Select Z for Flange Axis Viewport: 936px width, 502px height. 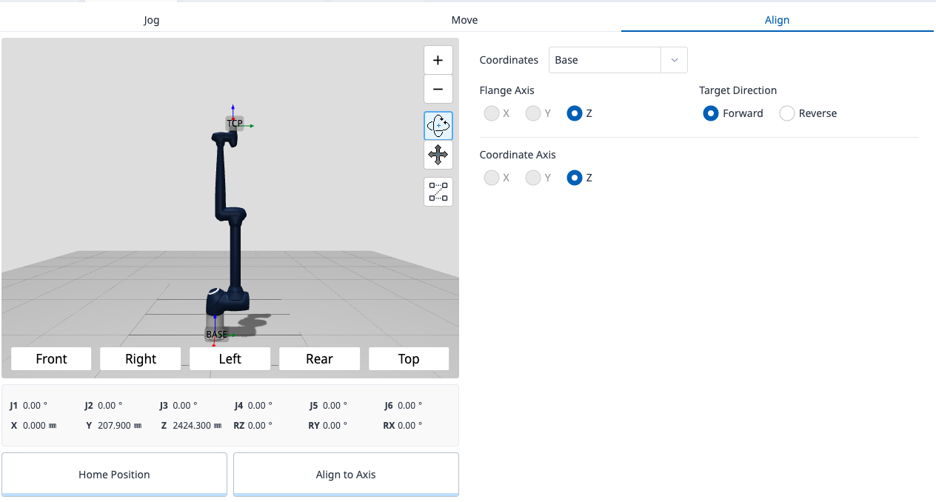574,113
